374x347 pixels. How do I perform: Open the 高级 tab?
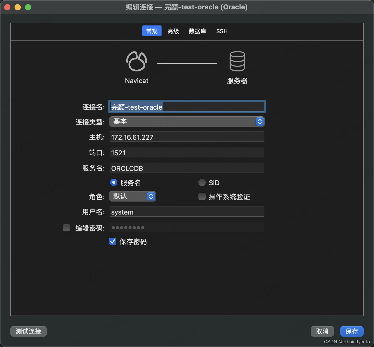pyautogui.click(x=173, y=31)
